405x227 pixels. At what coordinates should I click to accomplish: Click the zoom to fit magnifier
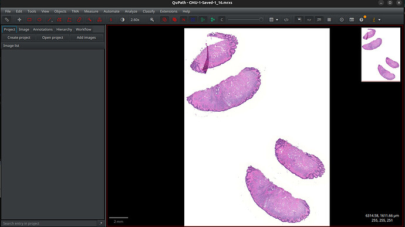[152, 19]
